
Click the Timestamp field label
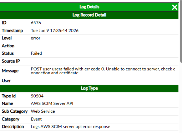point(12,31)
